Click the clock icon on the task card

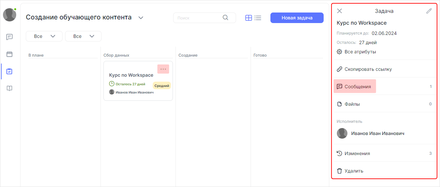pos(112,84)
